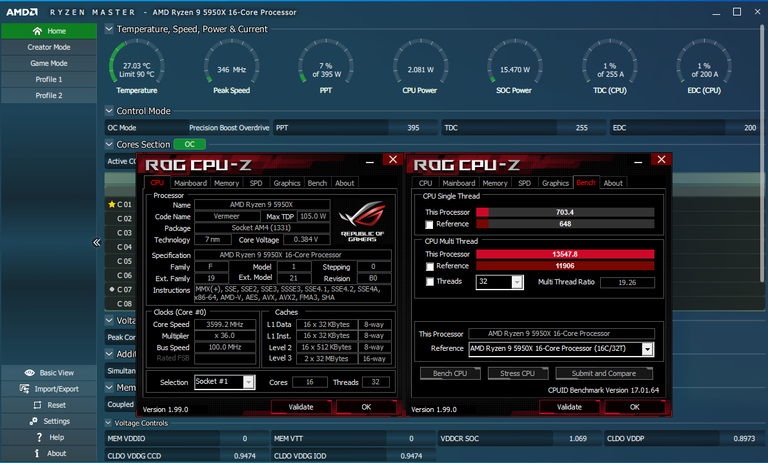This screenshot has width=768, height=463.
Task: Open Settings gear in sidebar
Action: click(x=34, y=421)
